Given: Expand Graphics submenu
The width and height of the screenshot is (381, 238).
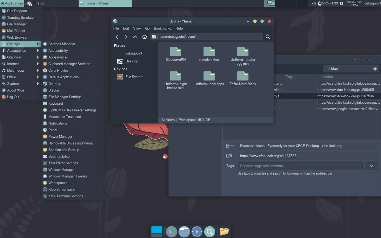Looking at the screenshot, I should (x=21, y=57).
